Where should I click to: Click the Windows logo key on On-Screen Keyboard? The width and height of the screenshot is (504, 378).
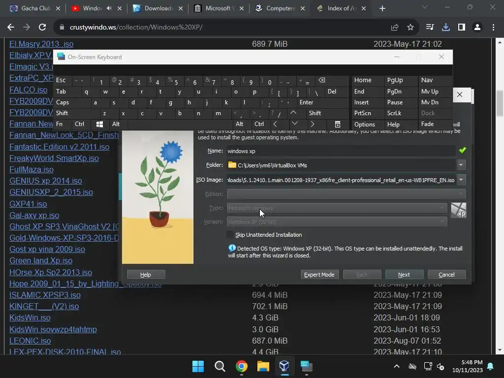(99, 124)
